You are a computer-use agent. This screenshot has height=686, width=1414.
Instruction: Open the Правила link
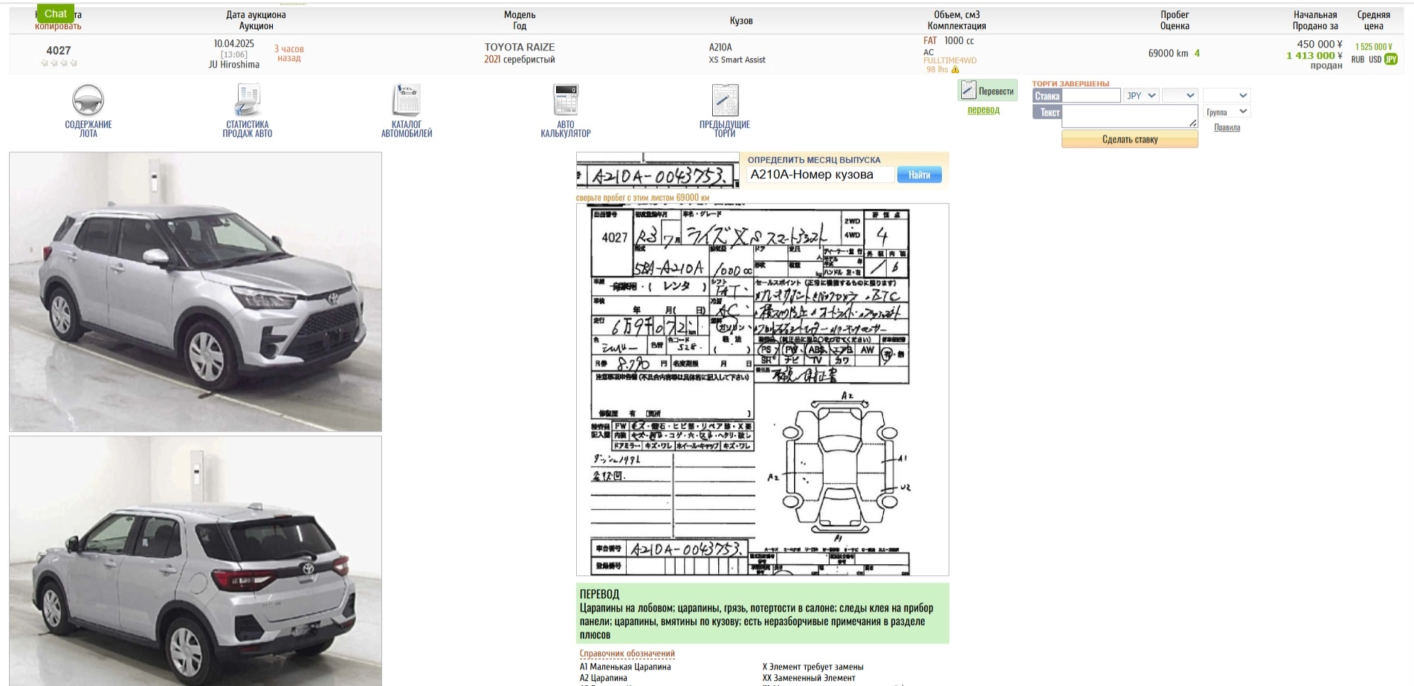(x=1227, y=127)
